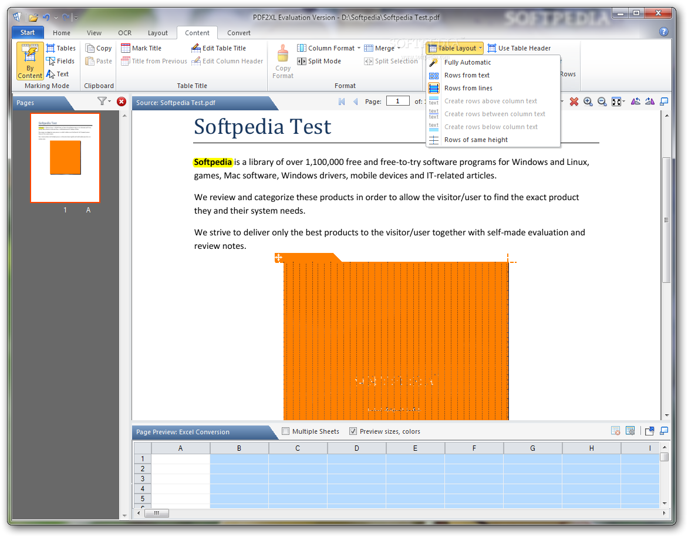Open preview in external window icon
The width and height of the screenshot is (688, 537).
(x=649, y=431)
